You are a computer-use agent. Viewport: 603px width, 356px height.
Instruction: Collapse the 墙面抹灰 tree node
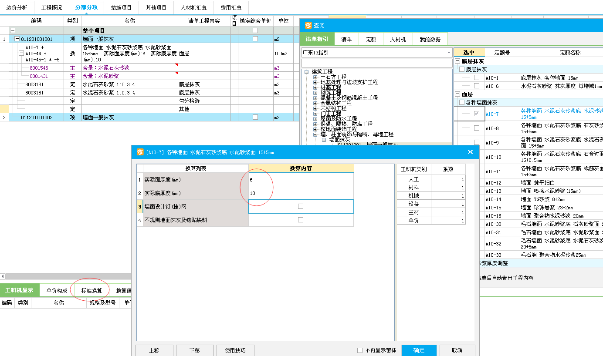click(x=324, y=140)
